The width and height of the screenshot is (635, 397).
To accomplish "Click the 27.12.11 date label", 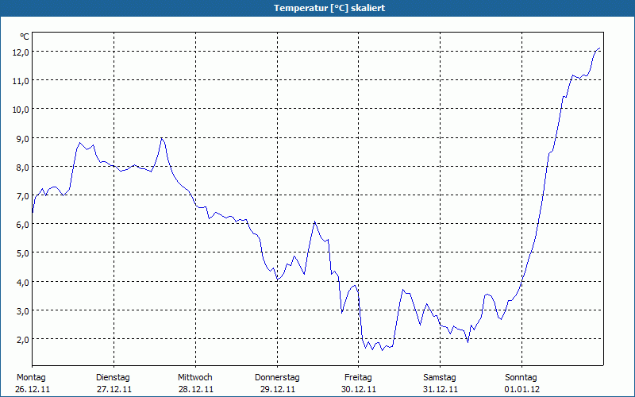I will coord(114,390).
